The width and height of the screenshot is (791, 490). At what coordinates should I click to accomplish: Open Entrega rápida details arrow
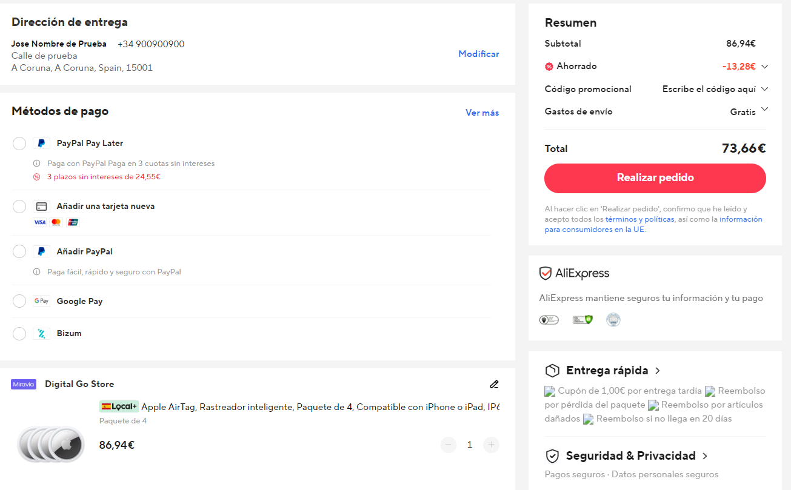658,371
